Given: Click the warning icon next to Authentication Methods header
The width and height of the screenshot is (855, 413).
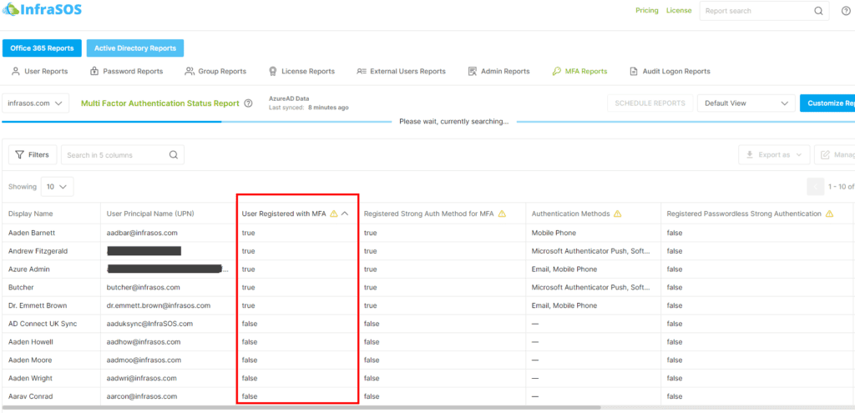Looking at the screenshot, I should click(x=618, y=214).
